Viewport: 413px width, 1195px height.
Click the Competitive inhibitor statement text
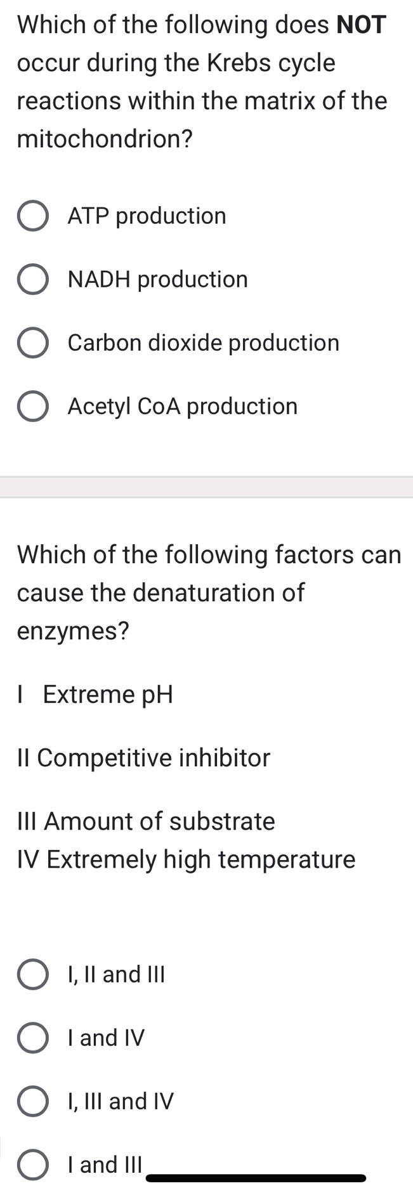143,757
